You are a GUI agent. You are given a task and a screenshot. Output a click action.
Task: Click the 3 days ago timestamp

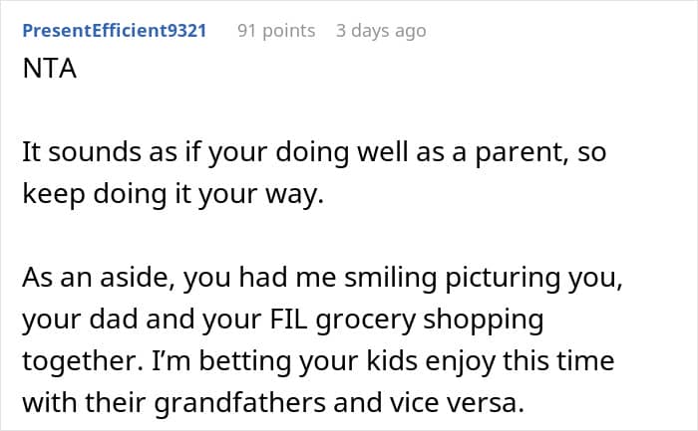click(381, 31)
